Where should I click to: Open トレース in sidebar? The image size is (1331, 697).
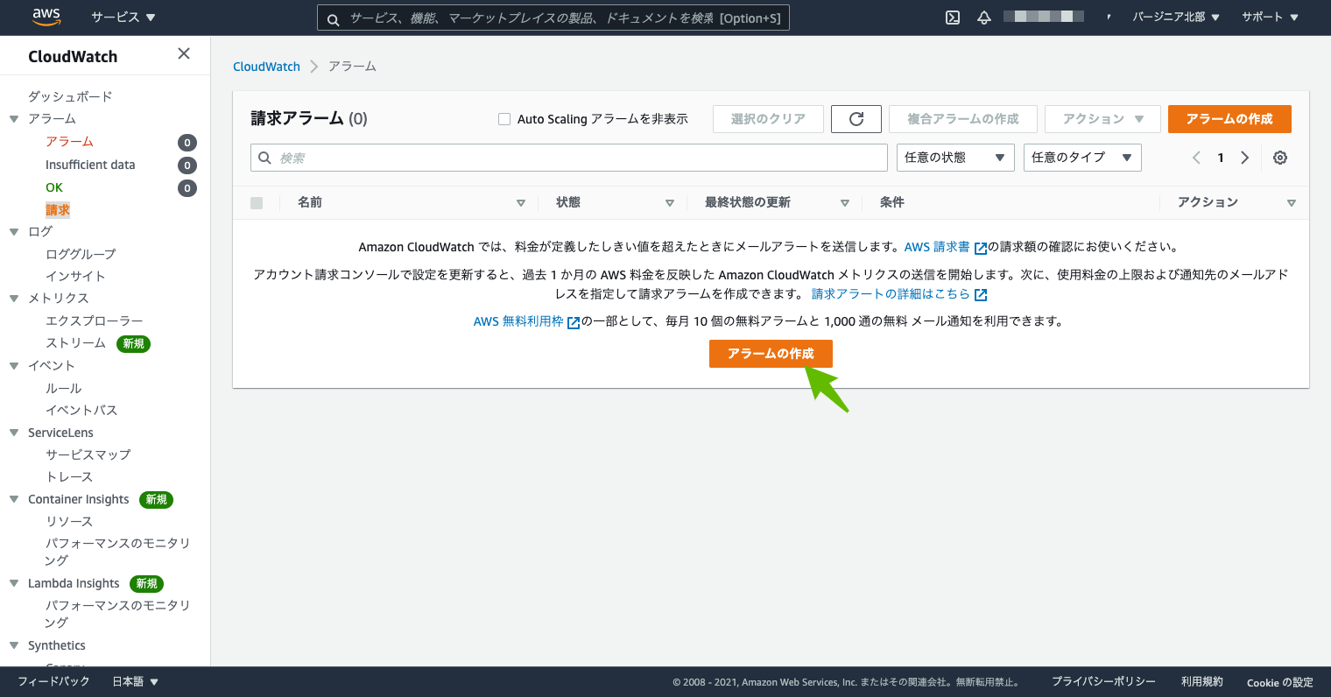pos(69,476)
